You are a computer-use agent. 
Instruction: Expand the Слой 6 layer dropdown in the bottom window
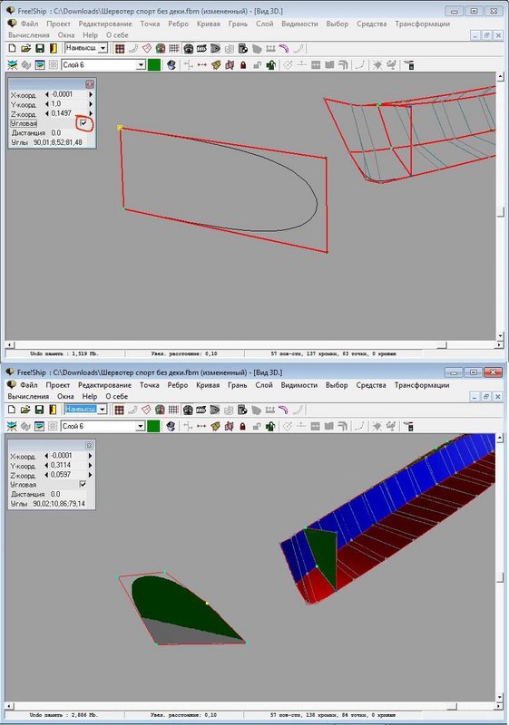click(x=141, y=426)
